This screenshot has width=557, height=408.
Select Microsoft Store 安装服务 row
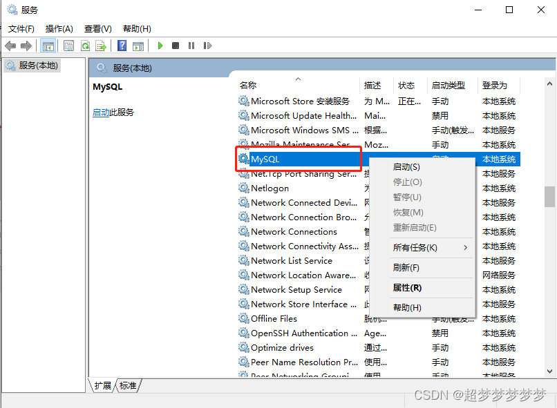379,101
